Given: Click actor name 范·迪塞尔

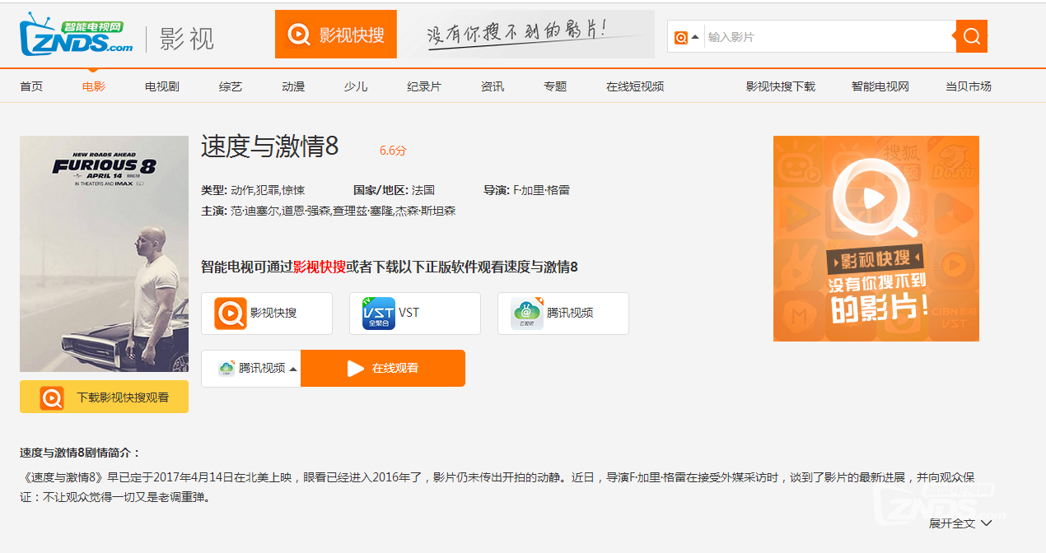Looking at the screenshot, I should coord(254,211).
